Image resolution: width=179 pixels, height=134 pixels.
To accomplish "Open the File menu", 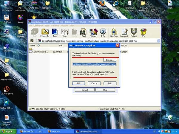I will pos(30,26).
